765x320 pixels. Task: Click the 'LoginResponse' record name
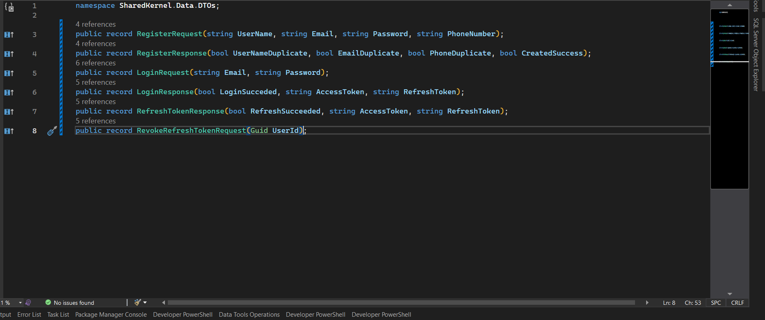click(x=165, y=92)
